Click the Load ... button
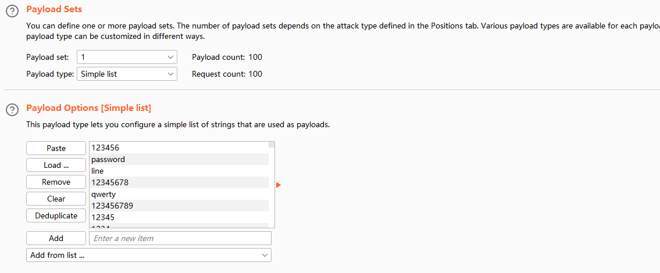Screen dimensions: 660x273 click(x=56, y=165)
